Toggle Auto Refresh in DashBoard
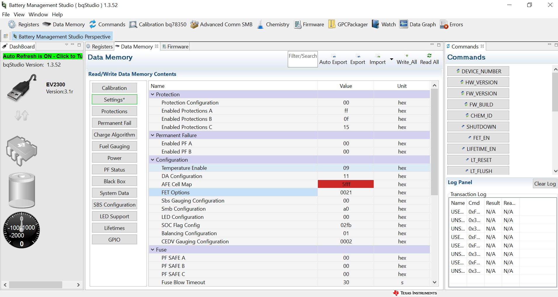Image resolution: width=558 pixels, height=297 pixels. 43,56
